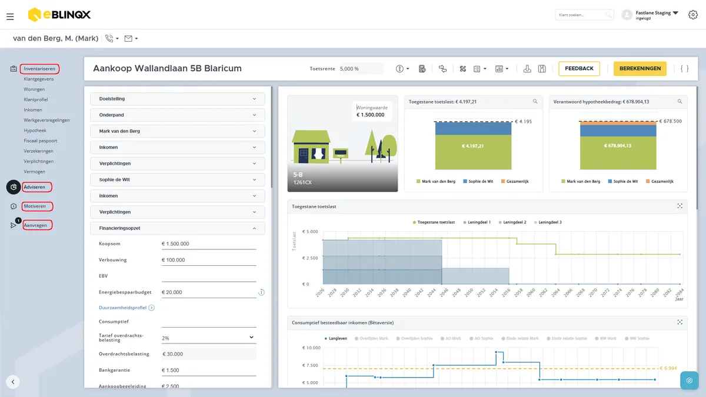
Task: Open the hamburger navigation menu
Action: pos(10,16)
